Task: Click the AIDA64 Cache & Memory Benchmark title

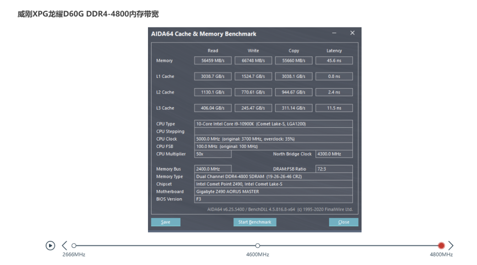Action: pos(204,34)
